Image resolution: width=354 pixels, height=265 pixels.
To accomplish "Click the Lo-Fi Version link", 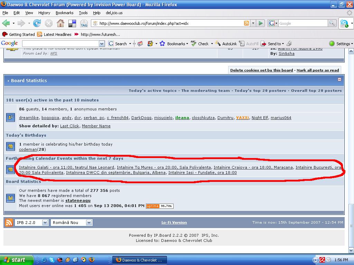I will 174,223.
